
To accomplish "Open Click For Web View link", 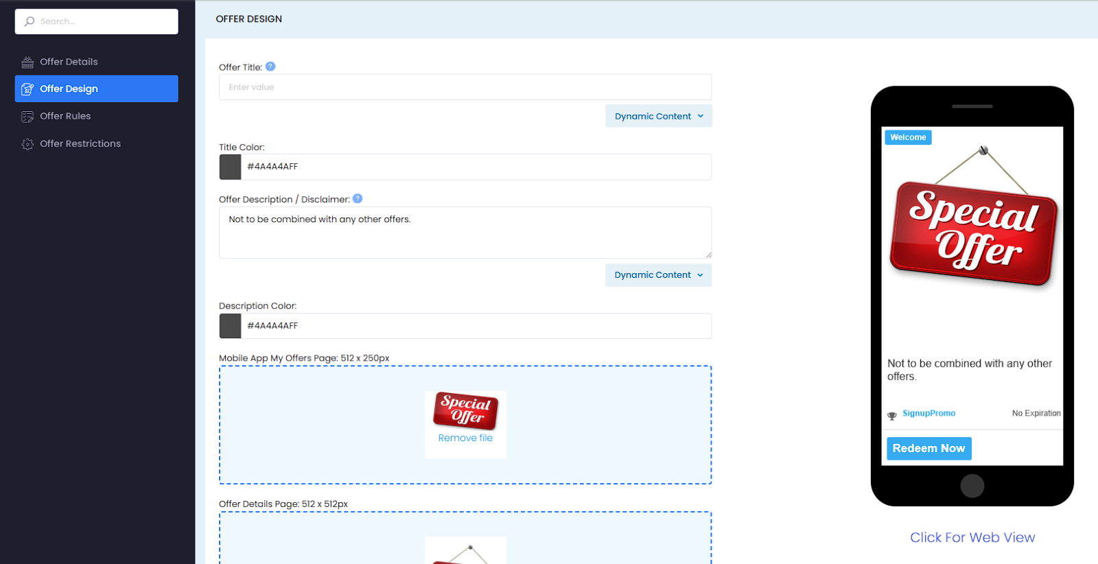I will 972,537.
